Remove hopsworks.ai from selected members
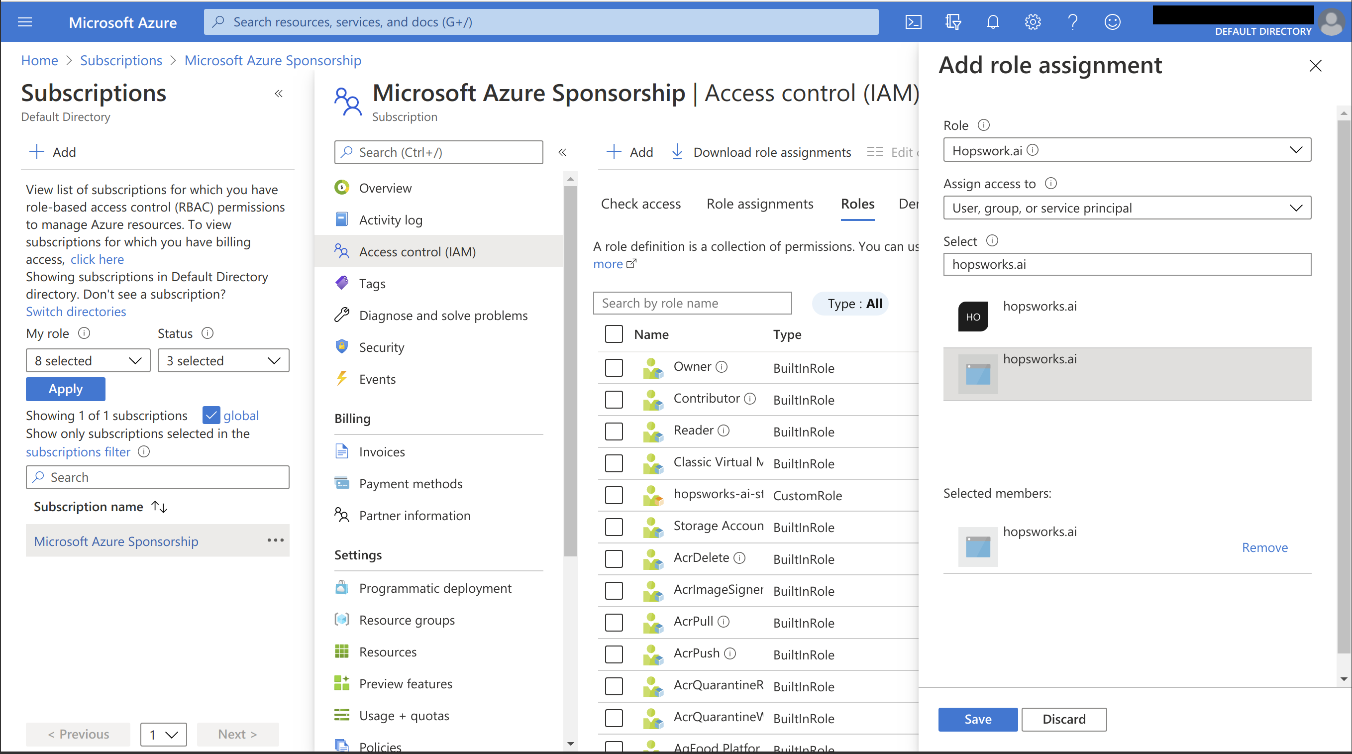 1264,547
